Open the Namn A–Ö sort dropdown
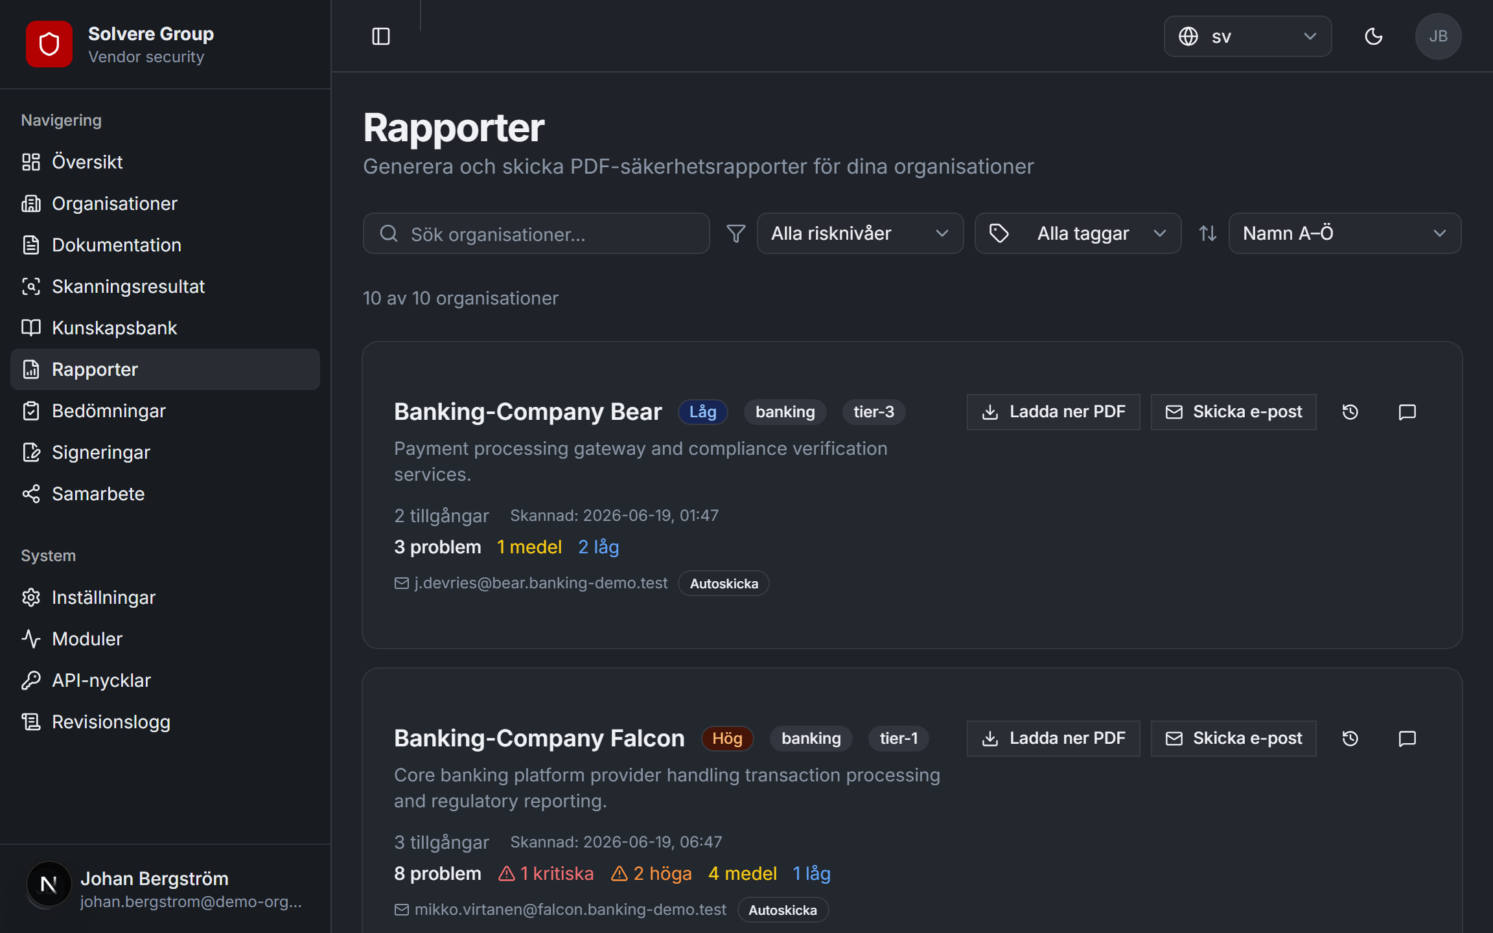 [1345, 233]
